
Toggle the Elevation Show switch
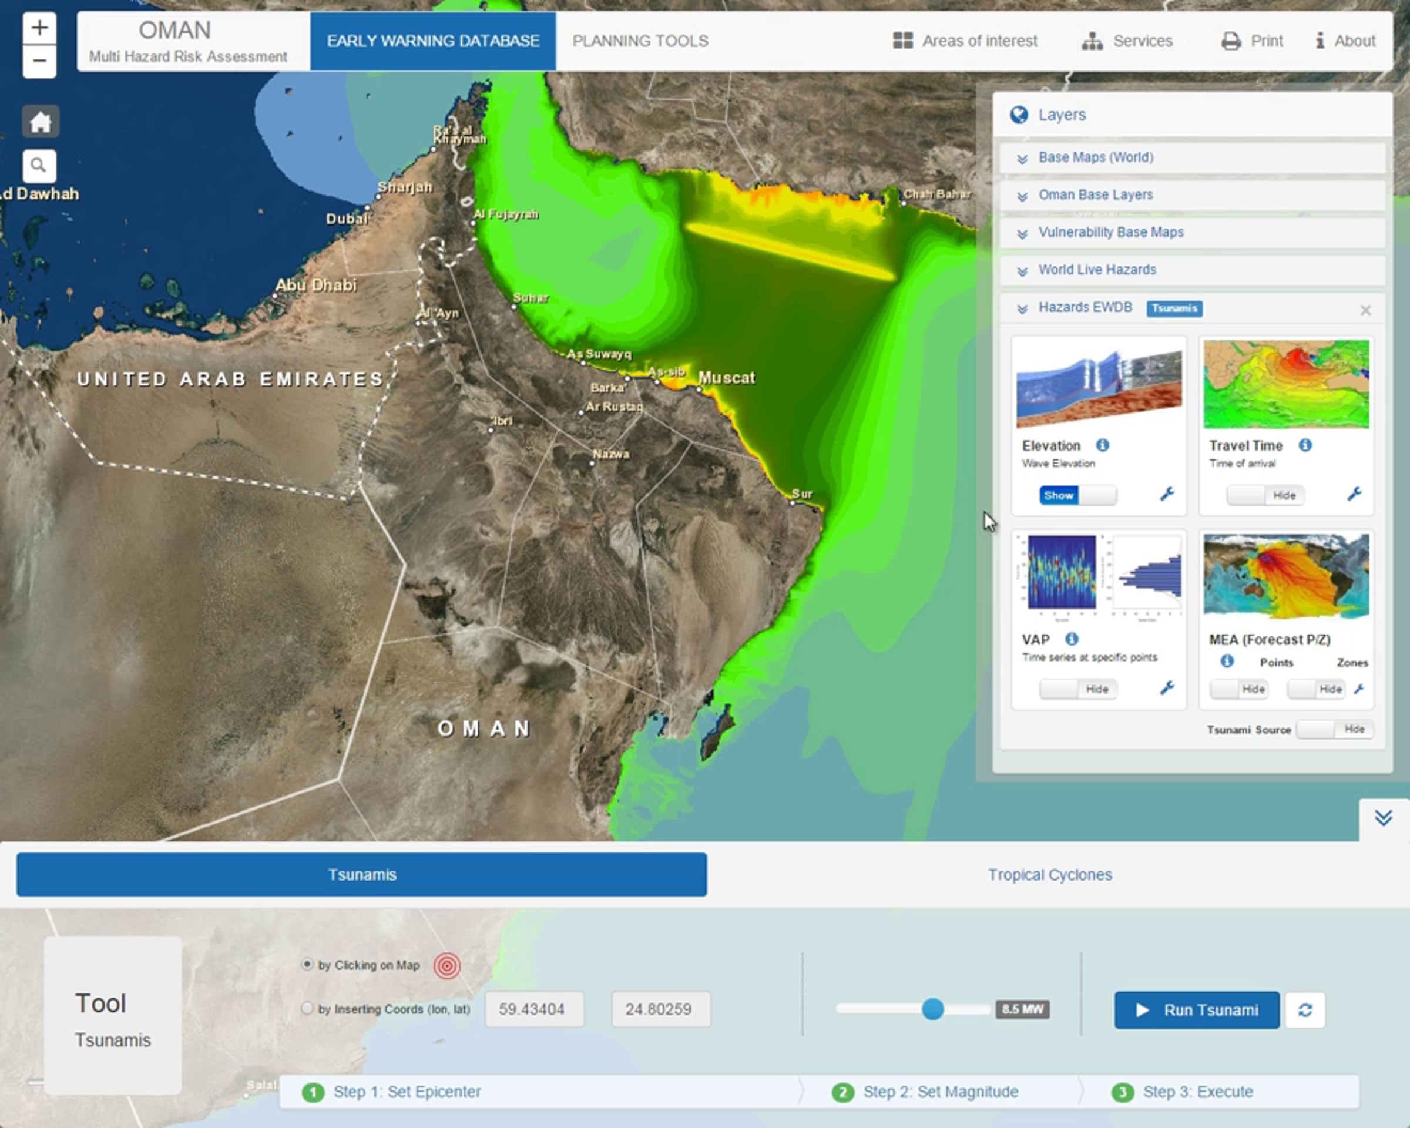pyautogui.click(x=1077, y=495)
